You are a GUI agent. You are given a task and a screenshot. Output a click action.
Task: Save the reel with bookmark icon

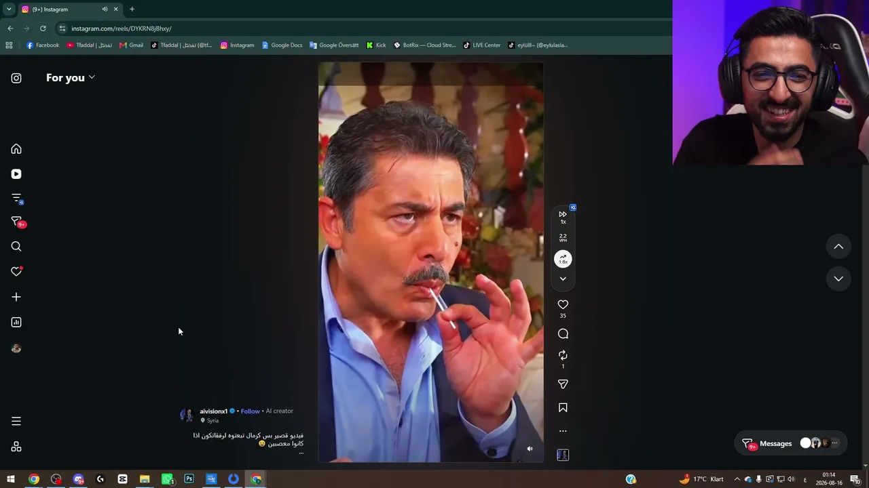(563, 408)
